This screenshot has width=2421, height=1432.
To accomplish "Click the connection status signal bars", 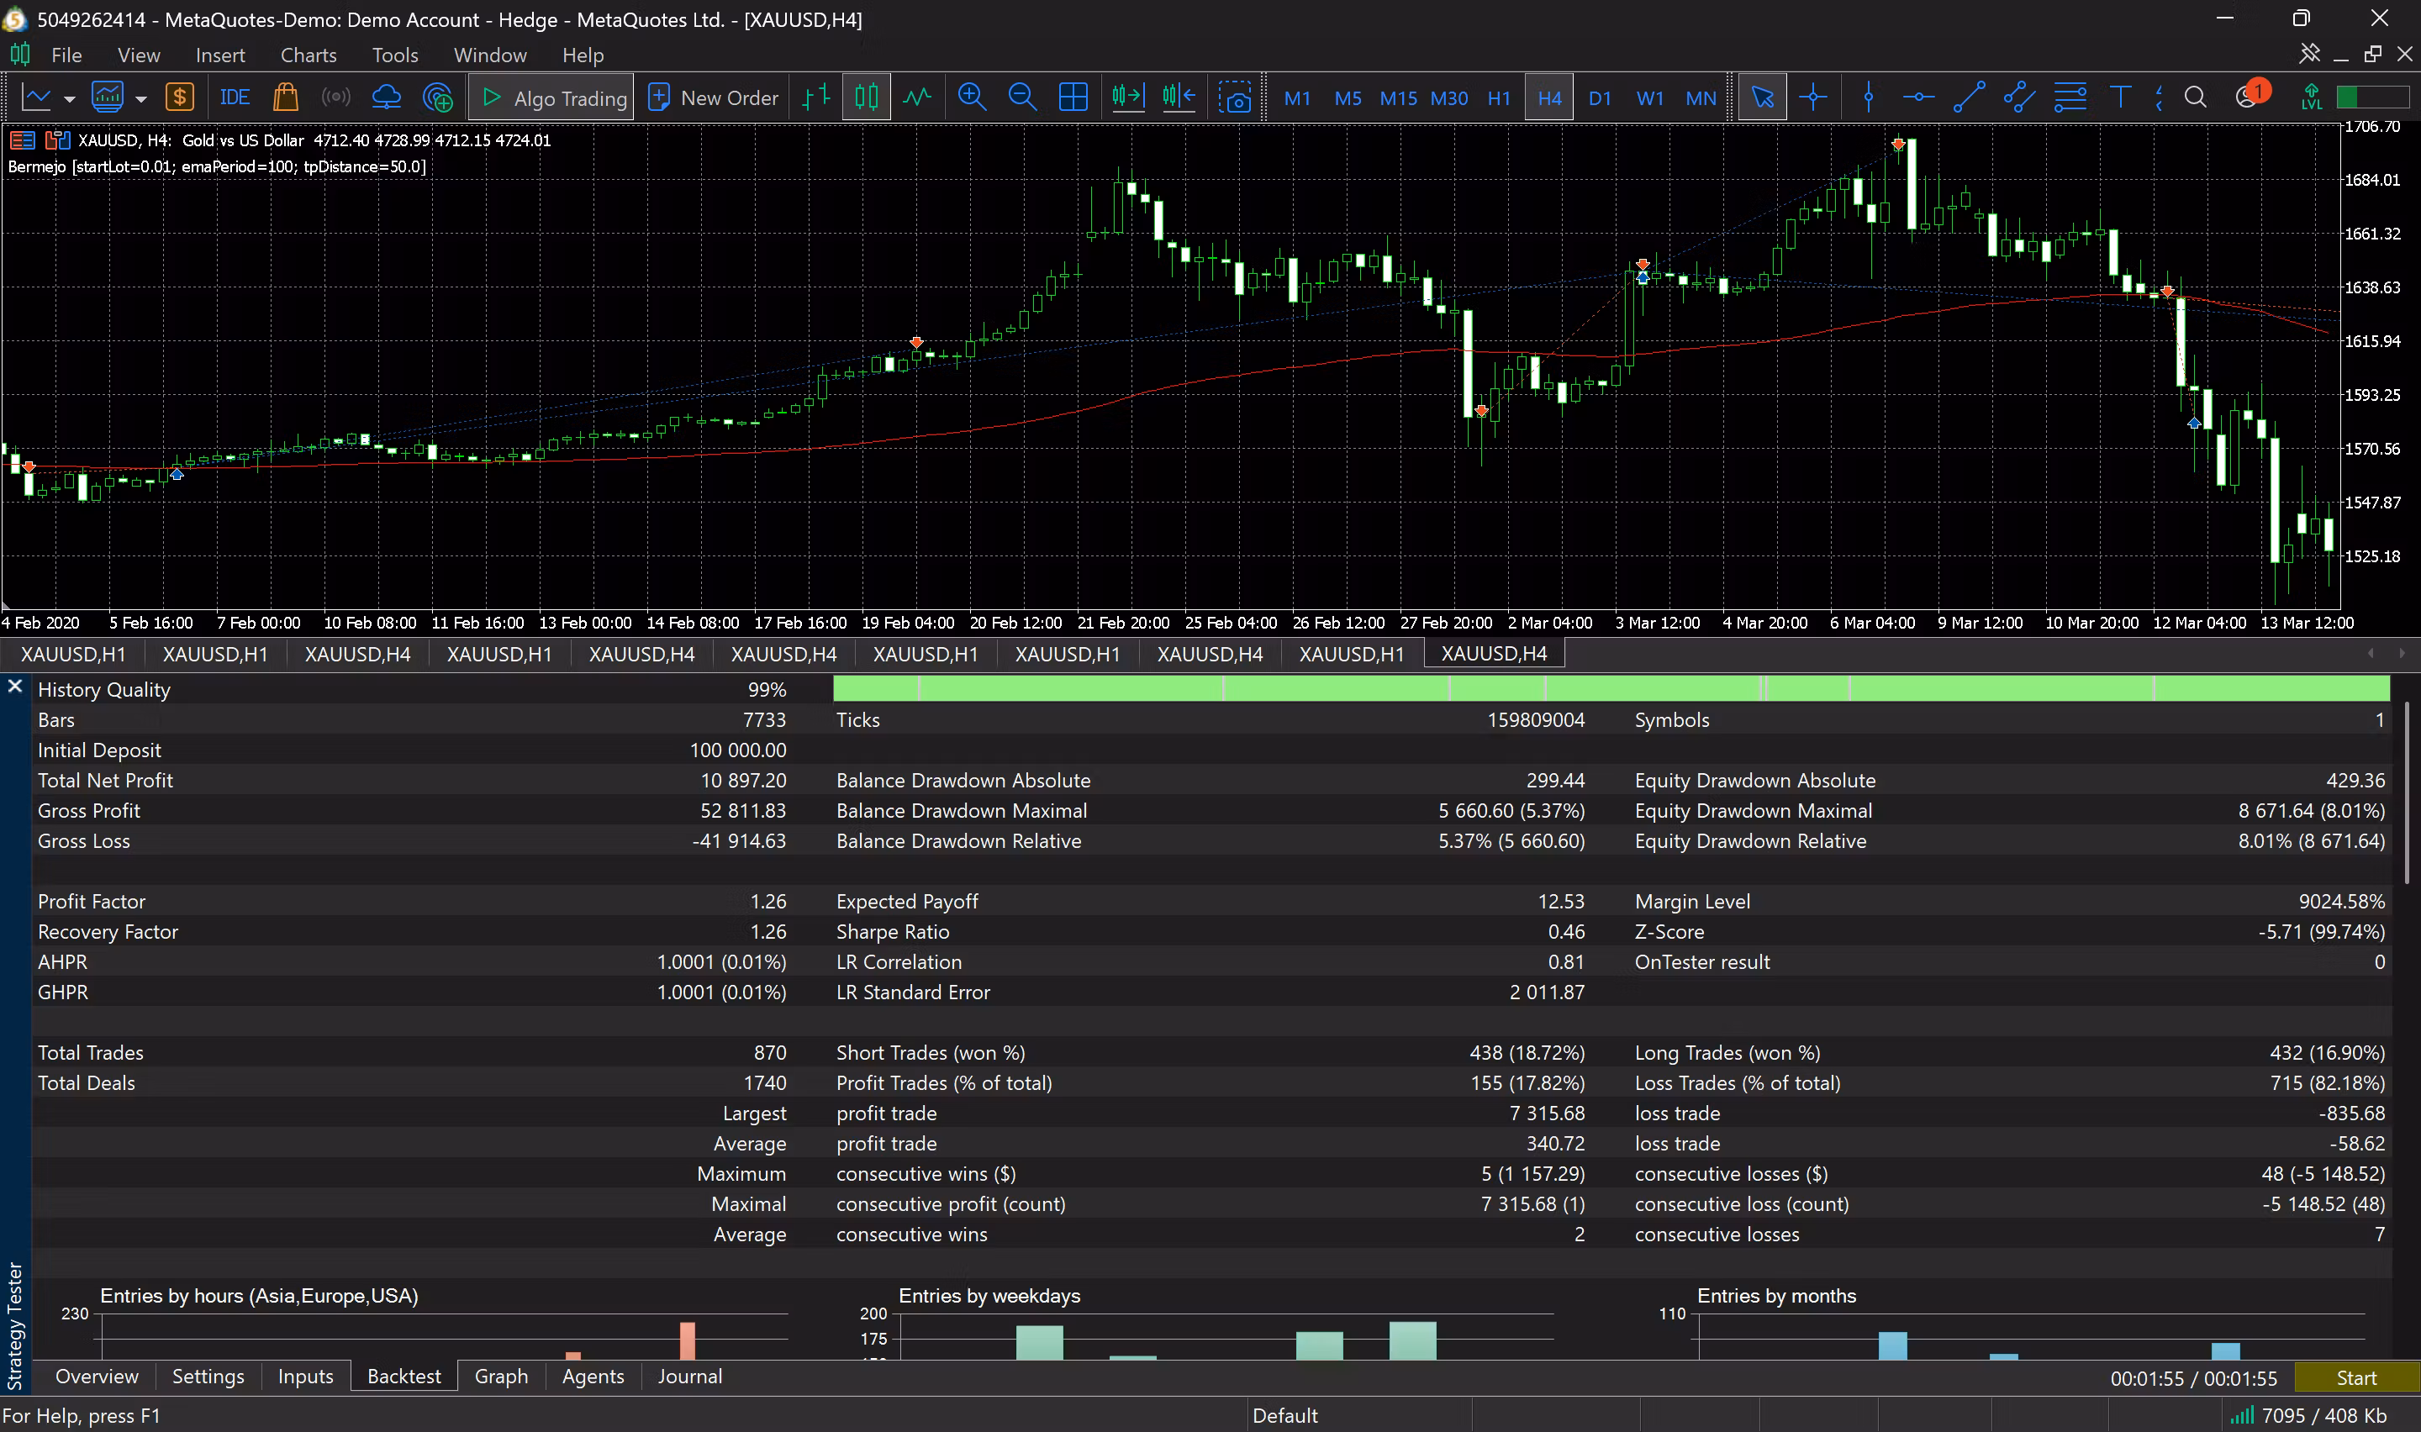I will [x=2241, y=1415].
